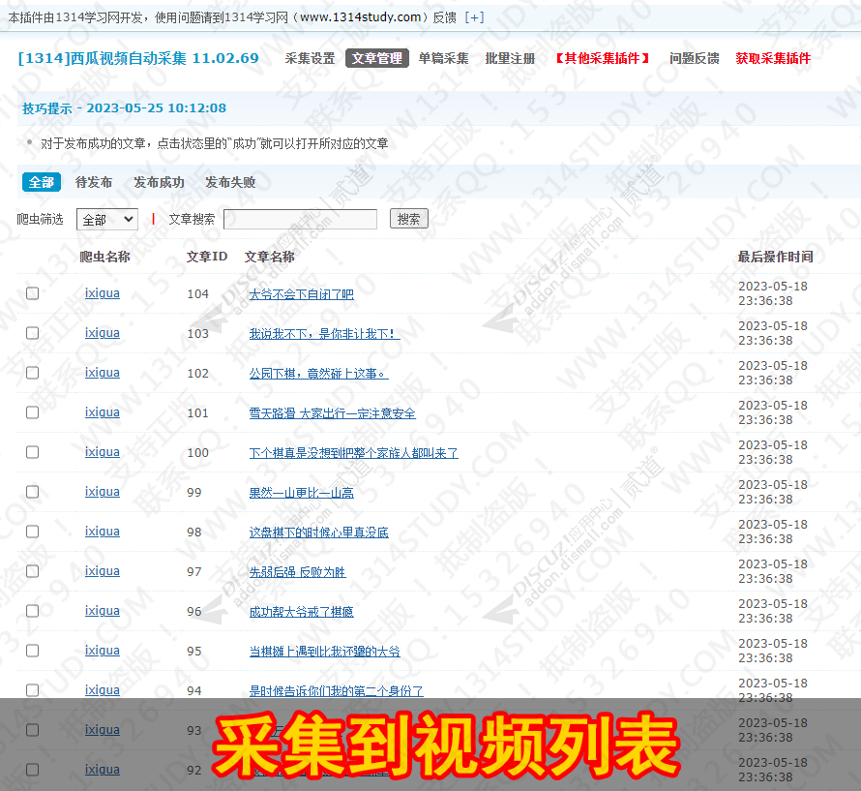861x791 pixels.
Task: Click the ixigua link in row 102
Action: [x=103, y=373]
